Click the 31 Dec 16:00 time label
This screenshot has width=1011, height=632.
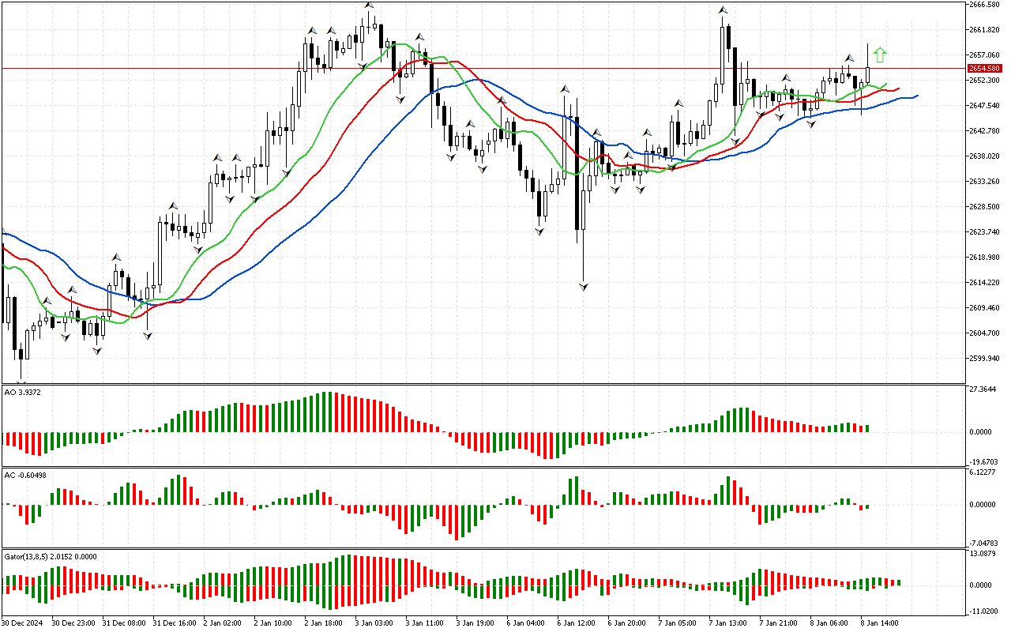pyautogui.click(x=175, y=623)
